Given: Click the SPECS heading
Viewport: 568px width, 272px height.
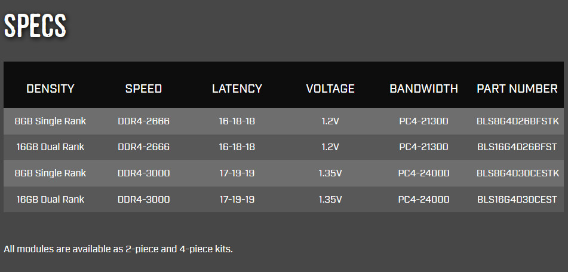Looking at the screenshot, I should coord(35,26).
